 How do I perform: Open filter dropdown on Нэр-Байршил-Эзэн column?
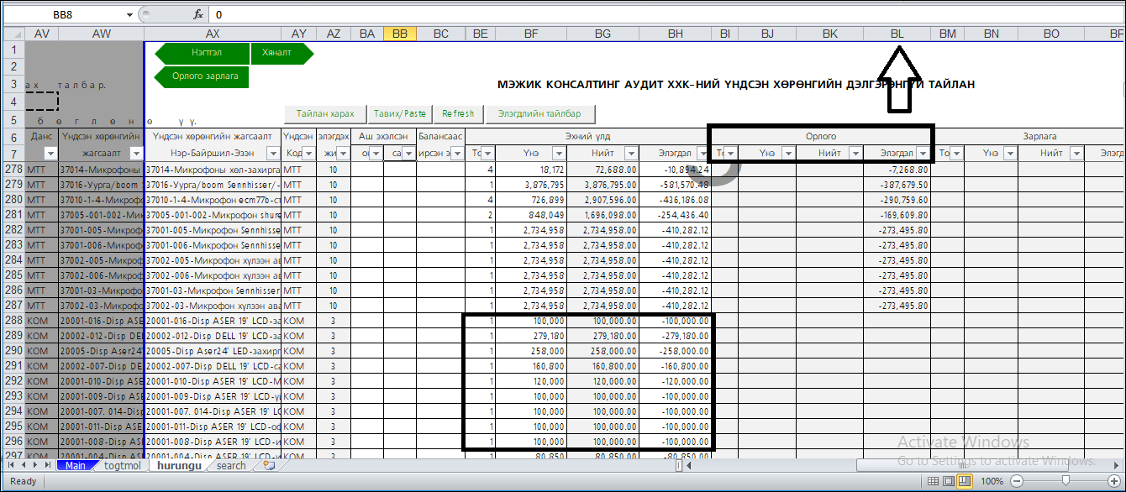coord(272,154)
